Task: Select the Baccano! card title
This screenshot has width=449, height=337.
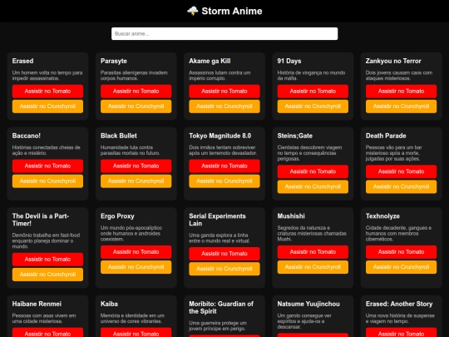Action: click(27, 136)
